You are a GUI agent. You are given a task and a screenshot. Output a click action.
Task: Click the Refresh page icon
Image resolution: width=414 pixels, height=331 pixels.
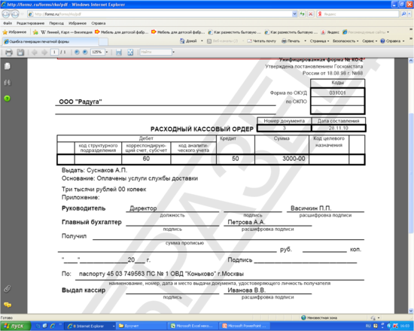point(303,14)
